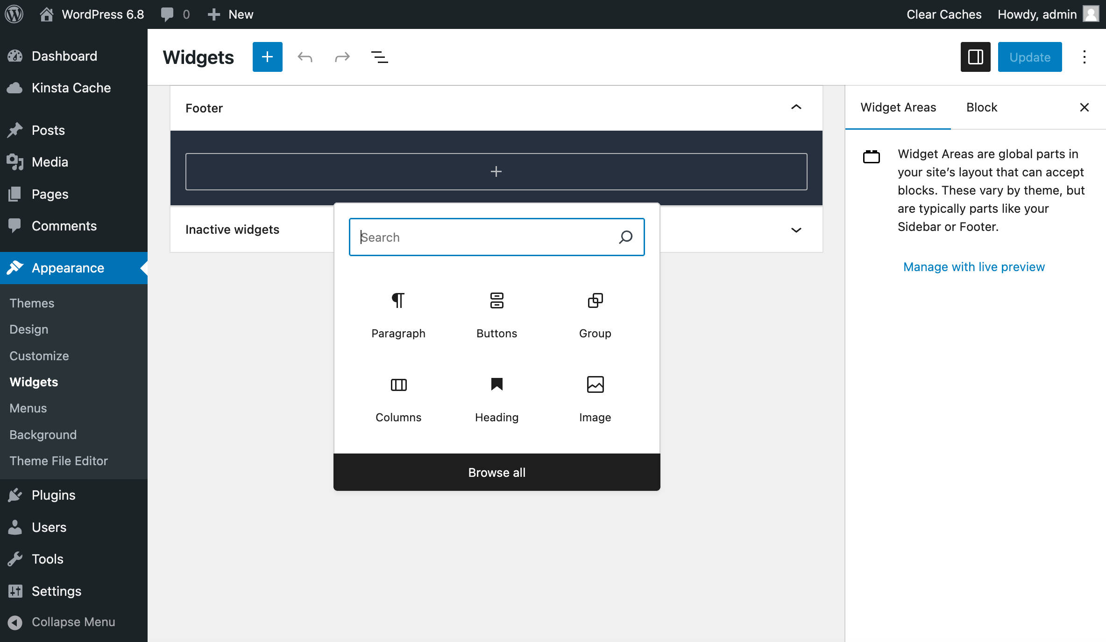Insert a Heading block
Screen dimensions: 1106x642
pos(496,398)
